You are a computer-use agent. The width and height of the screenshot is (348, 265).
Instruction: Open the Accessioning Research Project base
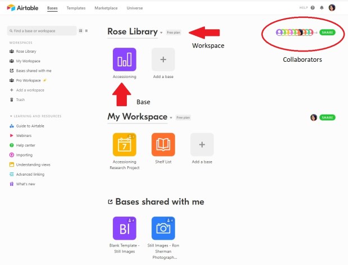click(x=124, y=144)
